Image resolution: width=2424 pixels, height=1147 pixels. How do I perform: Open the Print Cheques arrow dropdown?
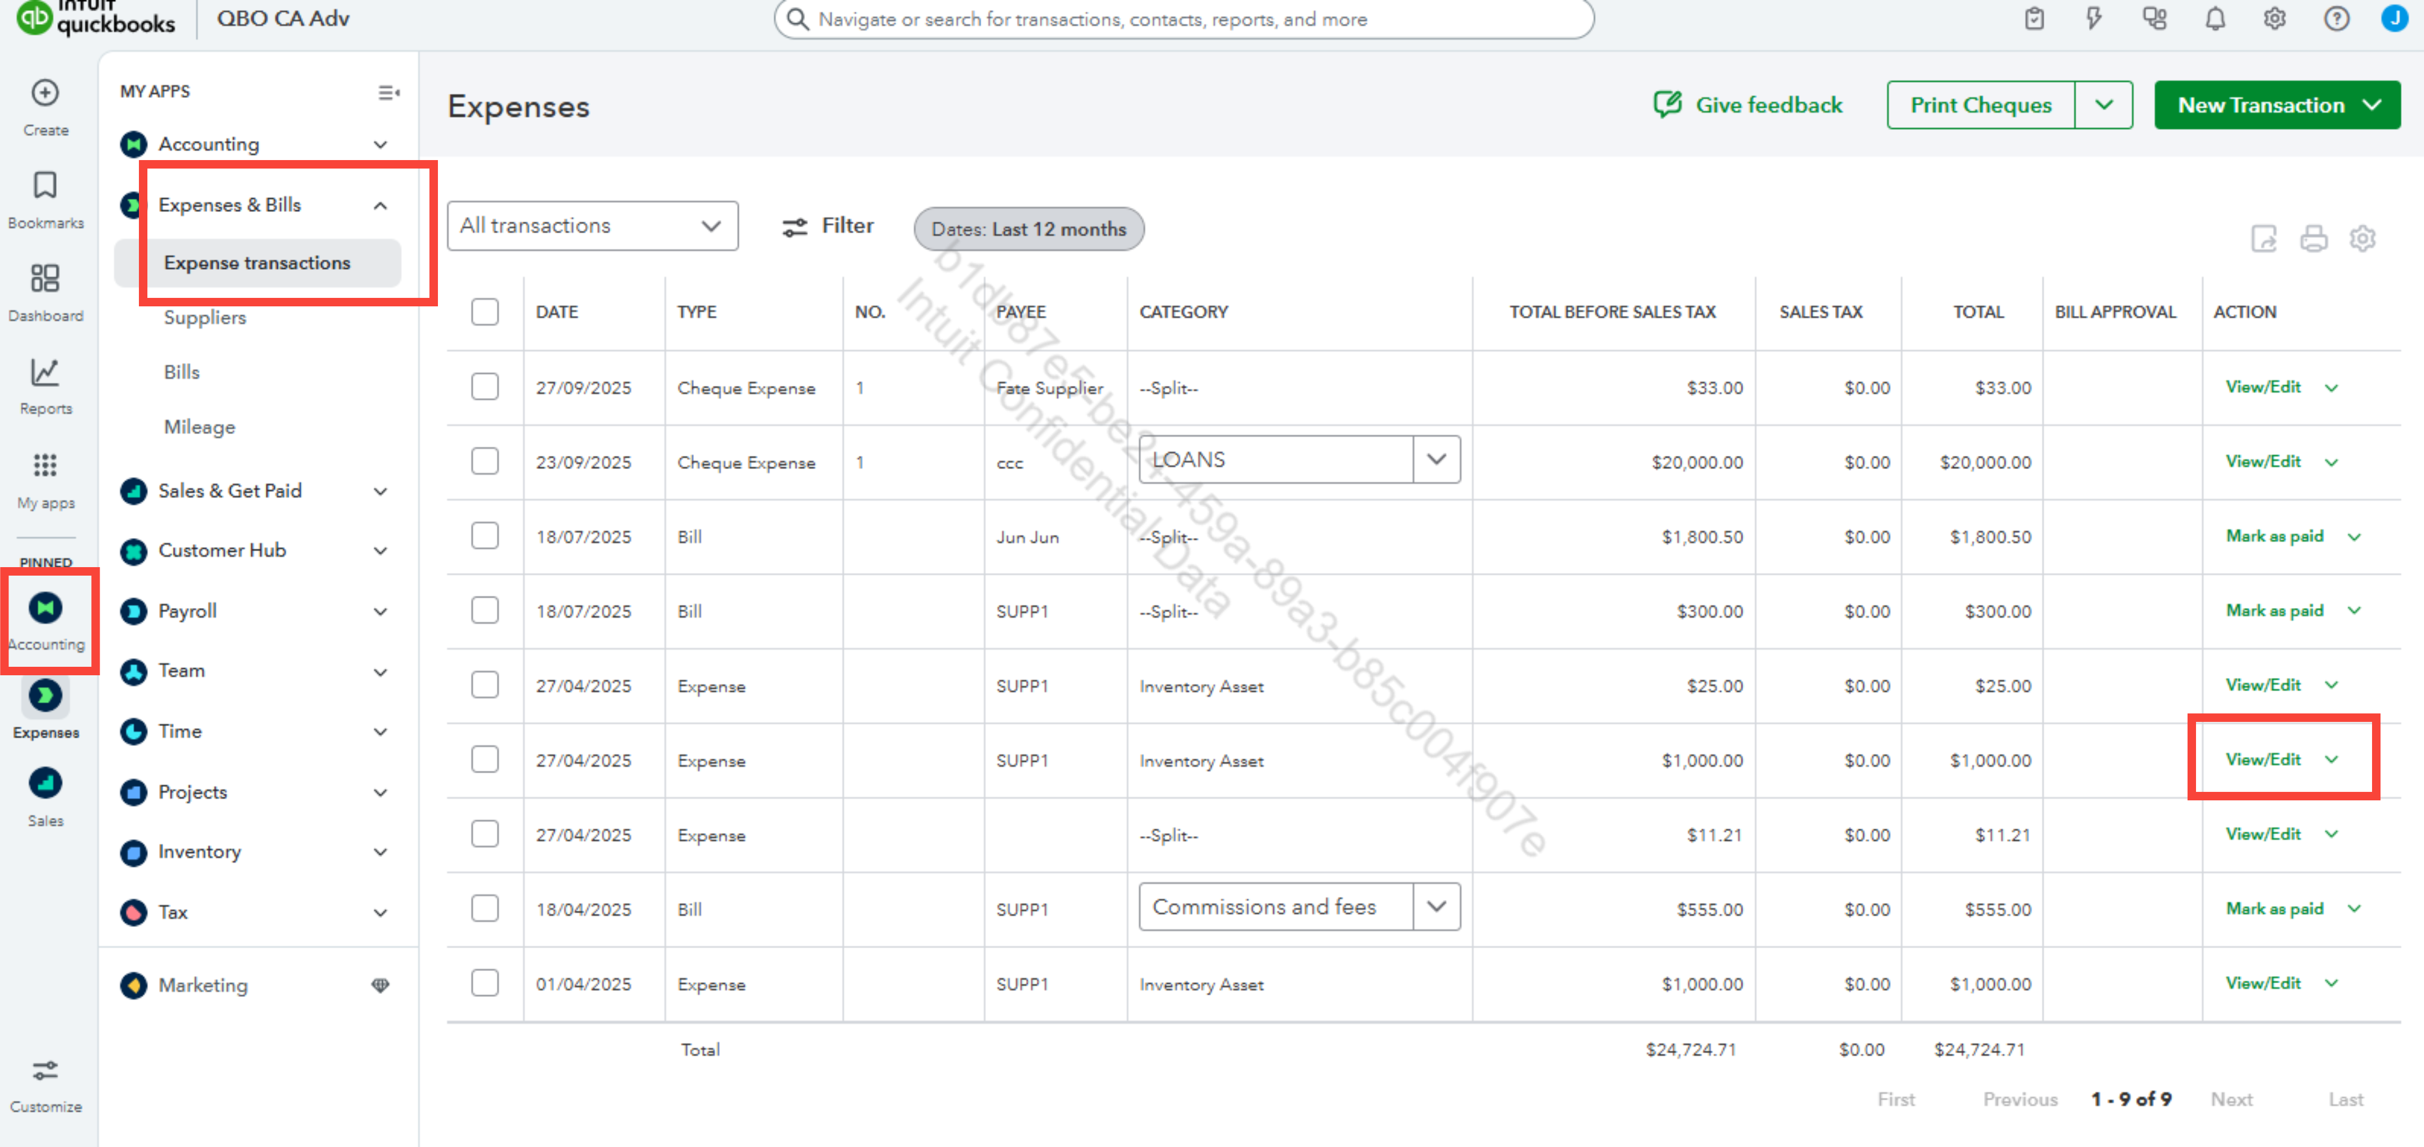click(x=2103, y=105)
